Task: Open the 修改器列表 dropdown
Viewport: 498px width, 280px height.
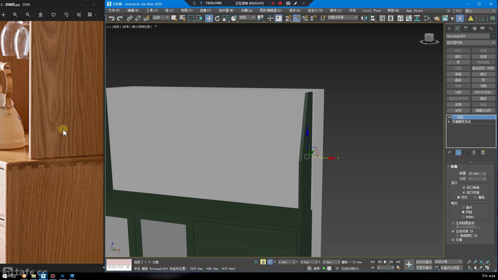Action: (x=471, y=43)
